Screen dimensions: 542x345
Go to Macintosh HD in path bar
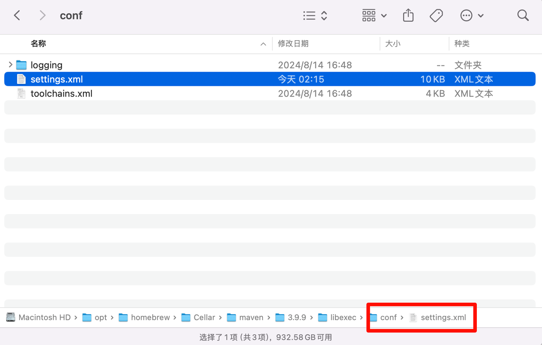(x=44, y=317)
